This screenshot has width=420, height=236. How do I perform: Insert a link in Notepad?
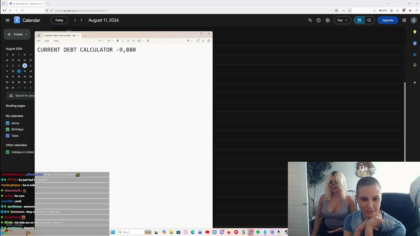pos(133,41)
